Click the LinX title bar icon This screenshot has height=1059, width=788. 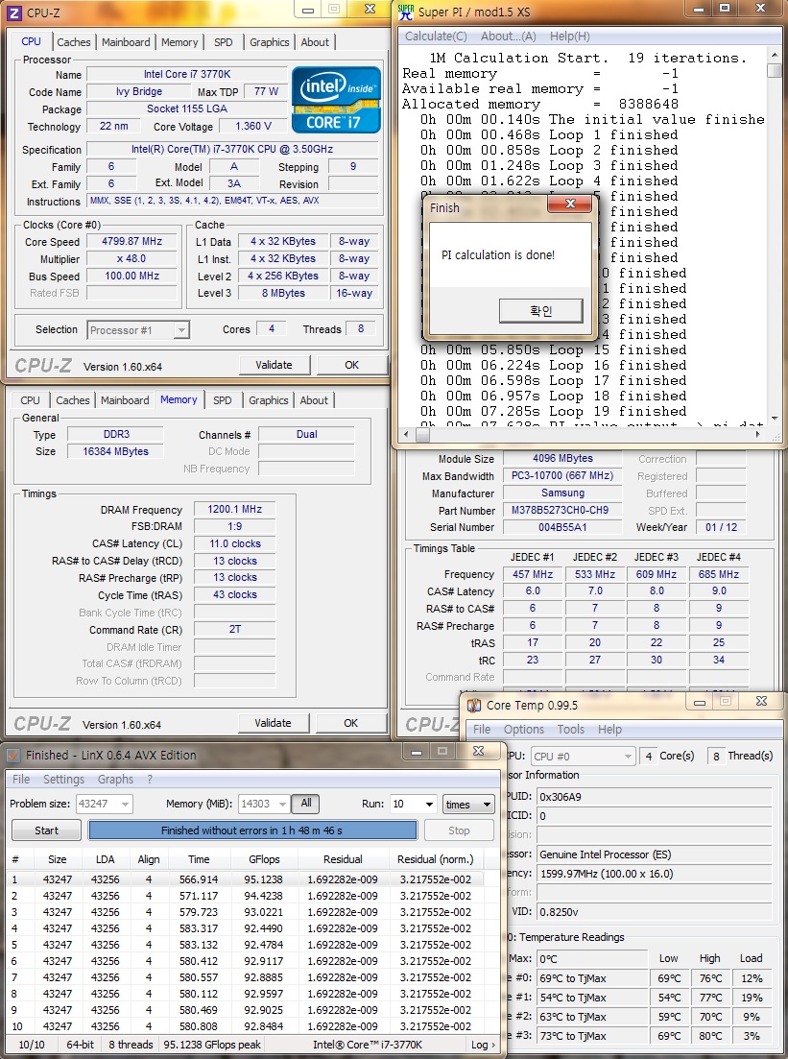coord(12,755)
